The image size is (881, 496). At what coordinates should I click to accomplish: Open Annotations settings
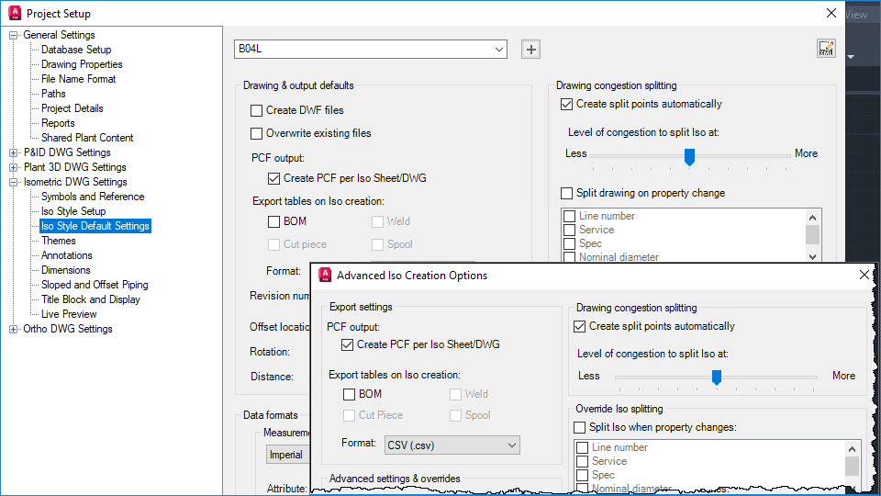[66, 254]
